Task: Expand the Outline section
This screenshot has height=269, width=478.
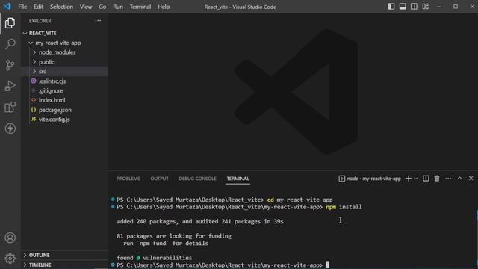Action: coord(65,255)
